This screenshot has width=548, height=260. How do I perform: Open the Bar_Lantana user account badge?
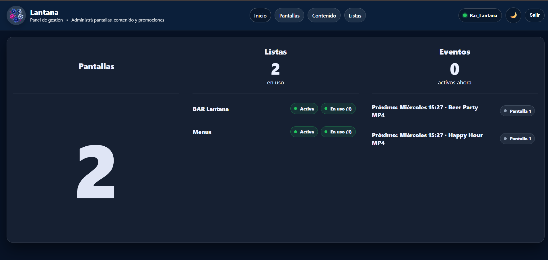[x=480, y=15]
